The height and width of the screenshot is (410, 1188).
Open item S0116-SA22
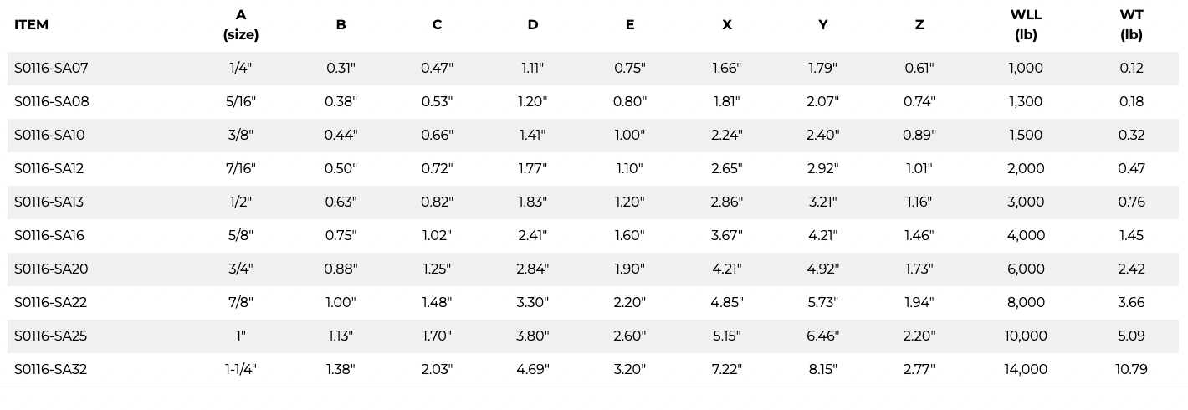[x=51, y=302]
